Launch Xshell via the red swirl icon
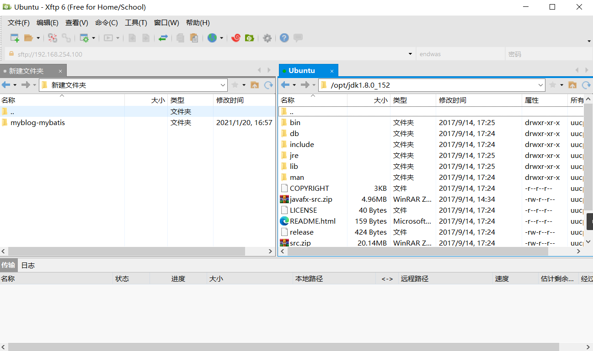The height and width of the screenshot is (351, 593). 236,38
